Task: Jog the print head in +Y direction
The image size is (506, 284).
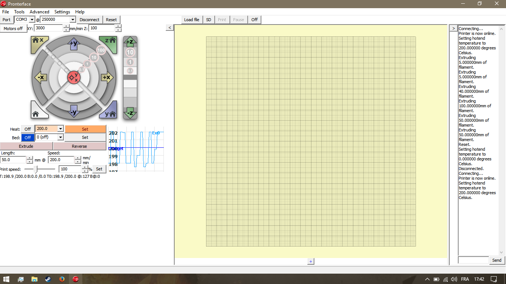Action: coord(73,44)
